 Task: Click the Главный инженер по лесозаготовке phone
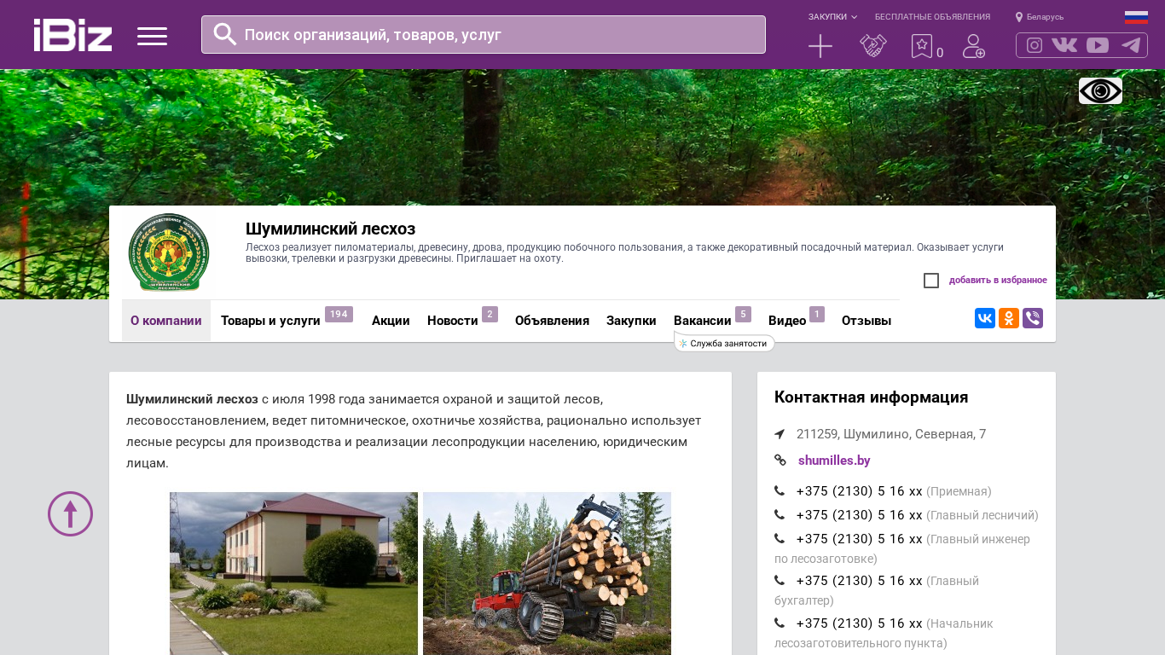click(x=860, y=539)
